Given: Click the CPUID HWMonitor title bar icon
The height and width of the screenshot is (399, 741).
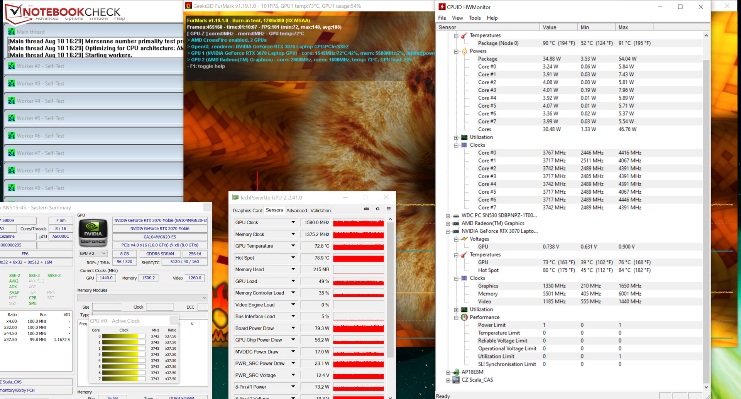Looking at the screenshot, I should click(442, 7).
